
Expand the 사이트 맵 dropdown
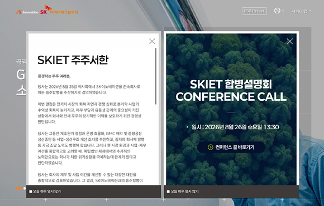(301, 12)
